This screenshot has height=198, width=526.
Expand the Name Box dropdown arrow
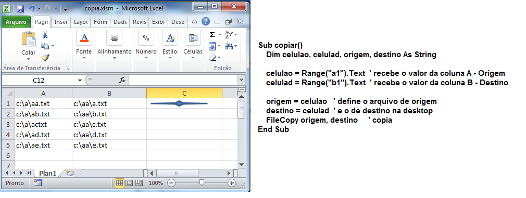pyautogui.click(x=80, y=81)
